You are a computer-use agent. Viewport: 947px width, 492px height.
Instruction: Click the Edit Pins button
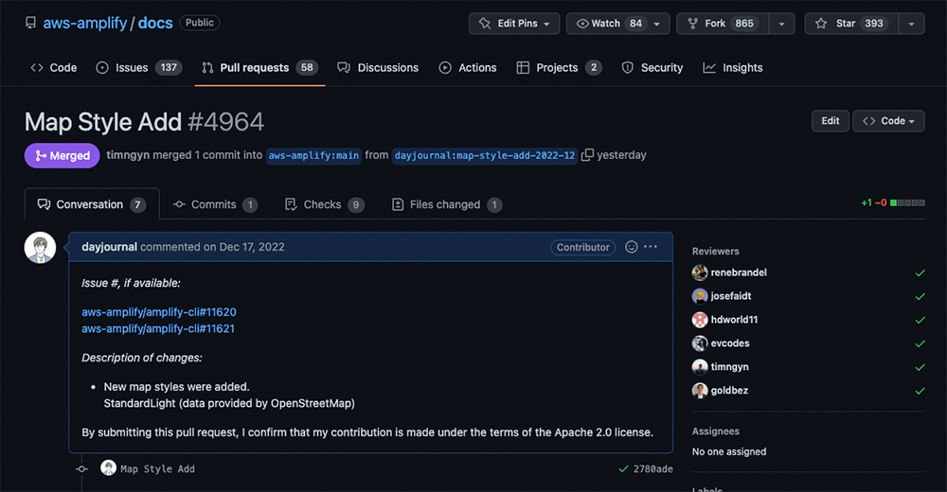514,24
